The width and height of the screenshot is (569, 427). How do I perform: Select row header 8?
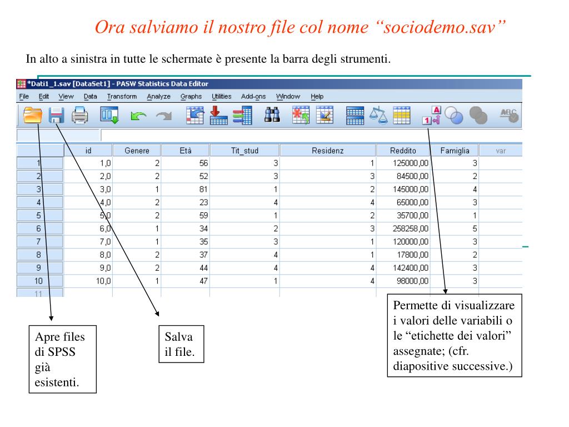pos(39,255)
